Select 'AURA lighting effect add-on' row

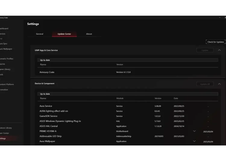(x=128, y=111)
